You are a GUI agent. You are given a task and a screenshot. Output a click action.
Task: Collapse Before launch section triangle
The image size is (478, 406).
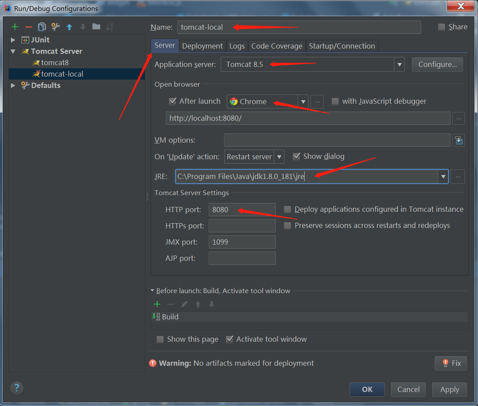coord(152,290)
